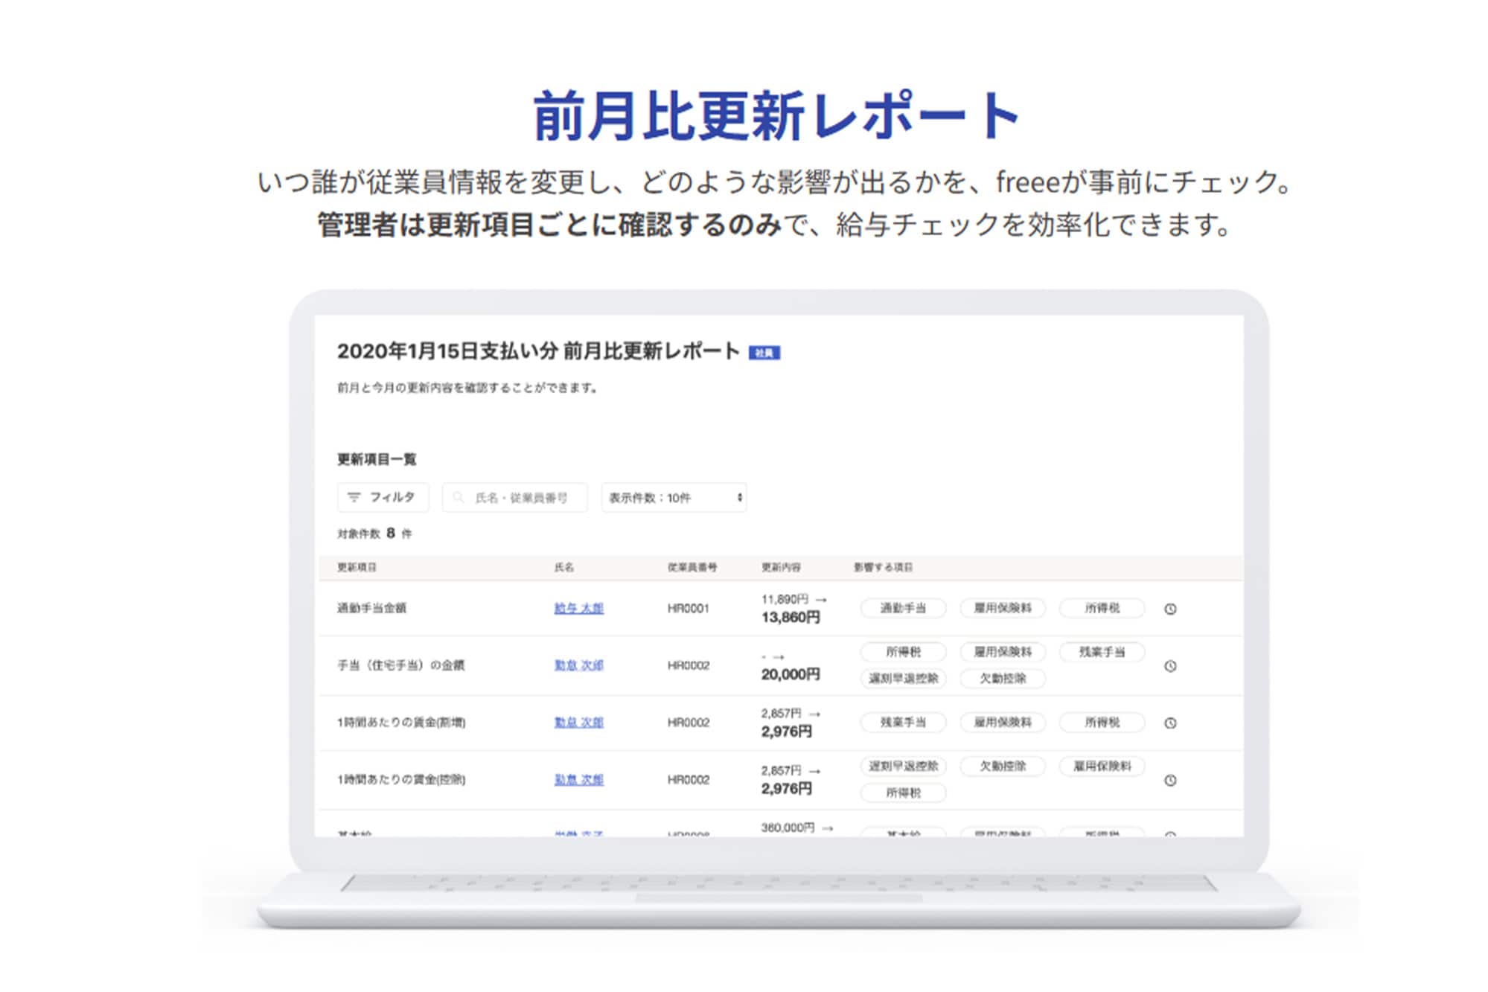
Task: Open employee name link in 住宅手当 row
Action: 578,665
